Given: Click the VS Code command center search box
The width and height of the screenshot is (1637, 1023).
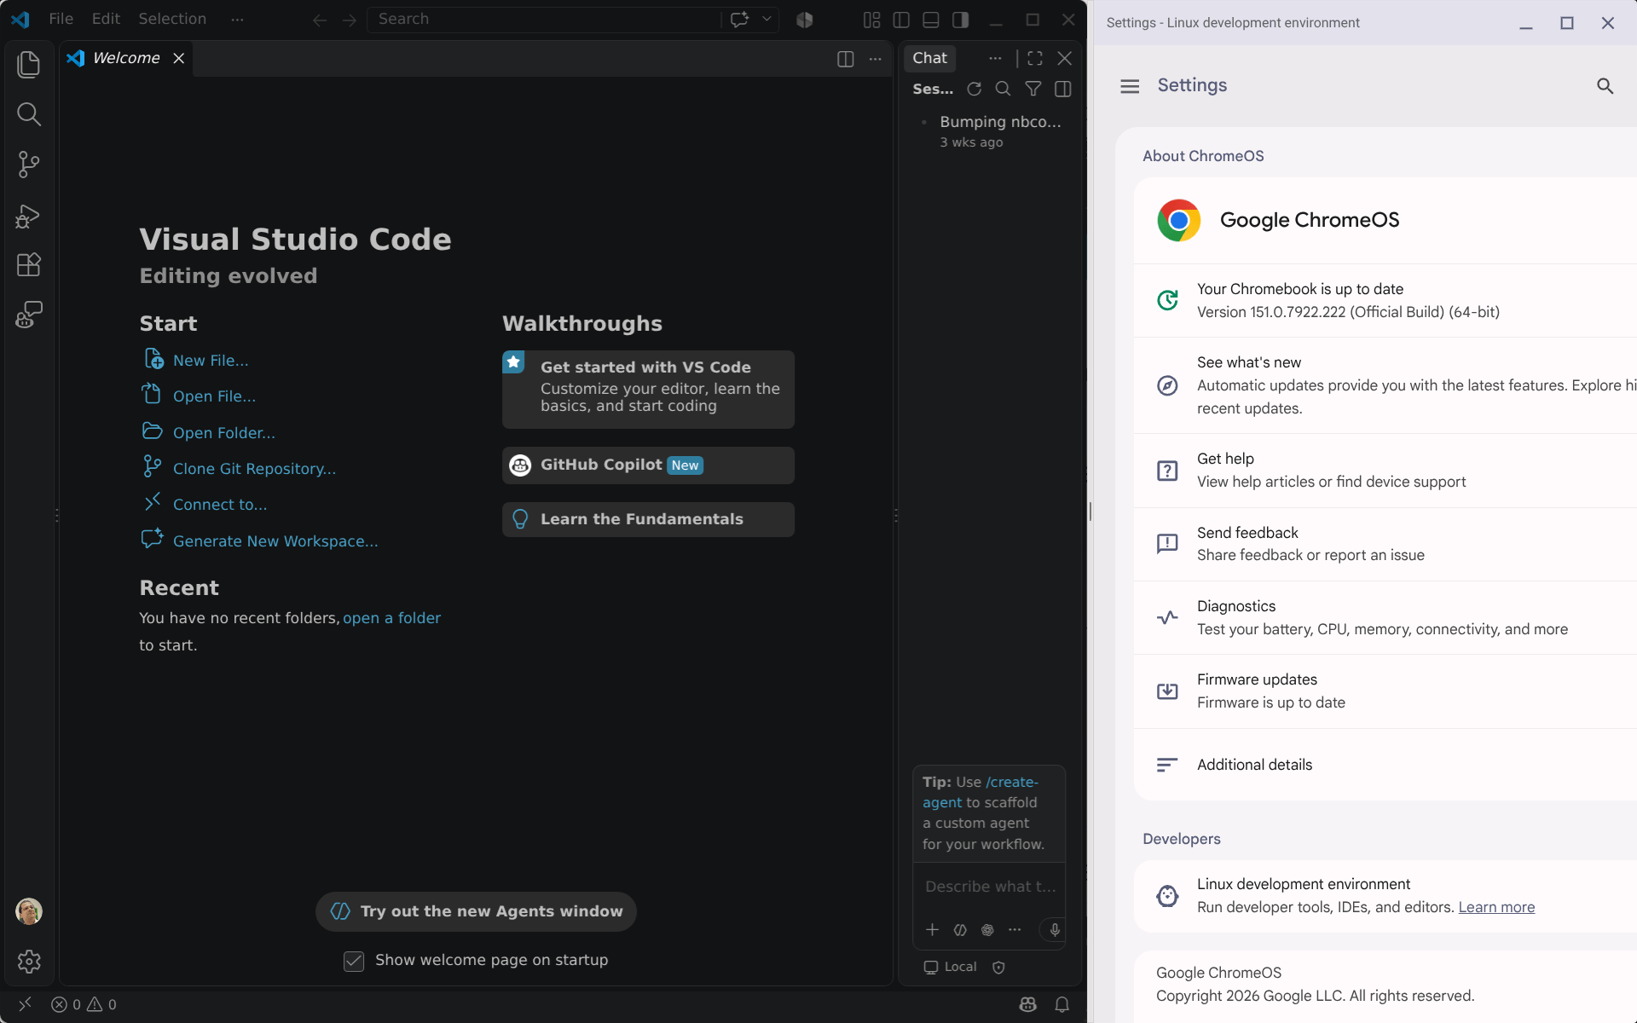Looking at the screenshot, I should (x=544, y=19).
